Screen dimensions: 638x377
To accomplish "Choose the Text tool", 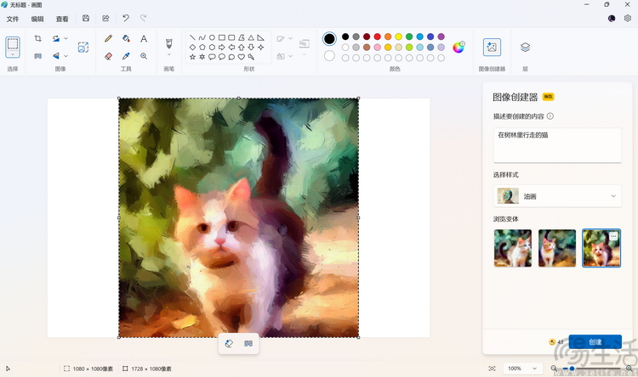I will [x=144, y=38].
